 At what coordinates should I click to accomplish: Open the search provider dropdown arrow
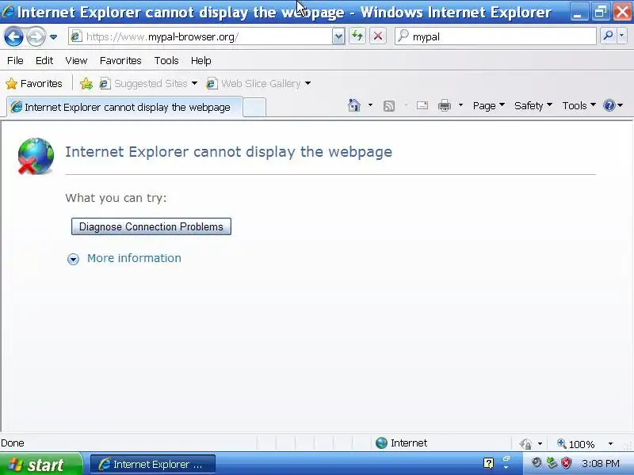point(622,36)
